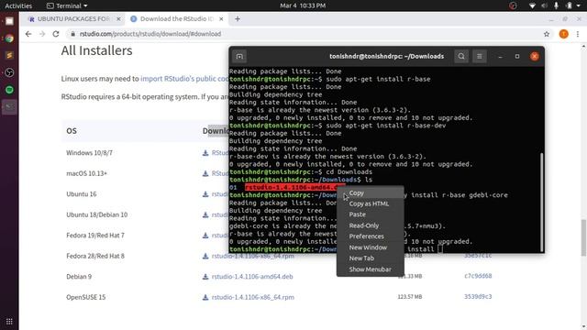Image resolution: width=587 pixels, height=330 pixels.
Task: Choose Paste from the context menu
Action: [357, 214]
